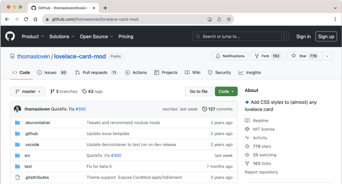The image size is (342, 184).
Task: Expand the Product menu
Action: [x=33, y=37]
